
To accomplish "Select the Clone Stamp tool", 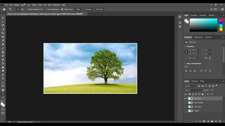I will (x=3, y=52).
